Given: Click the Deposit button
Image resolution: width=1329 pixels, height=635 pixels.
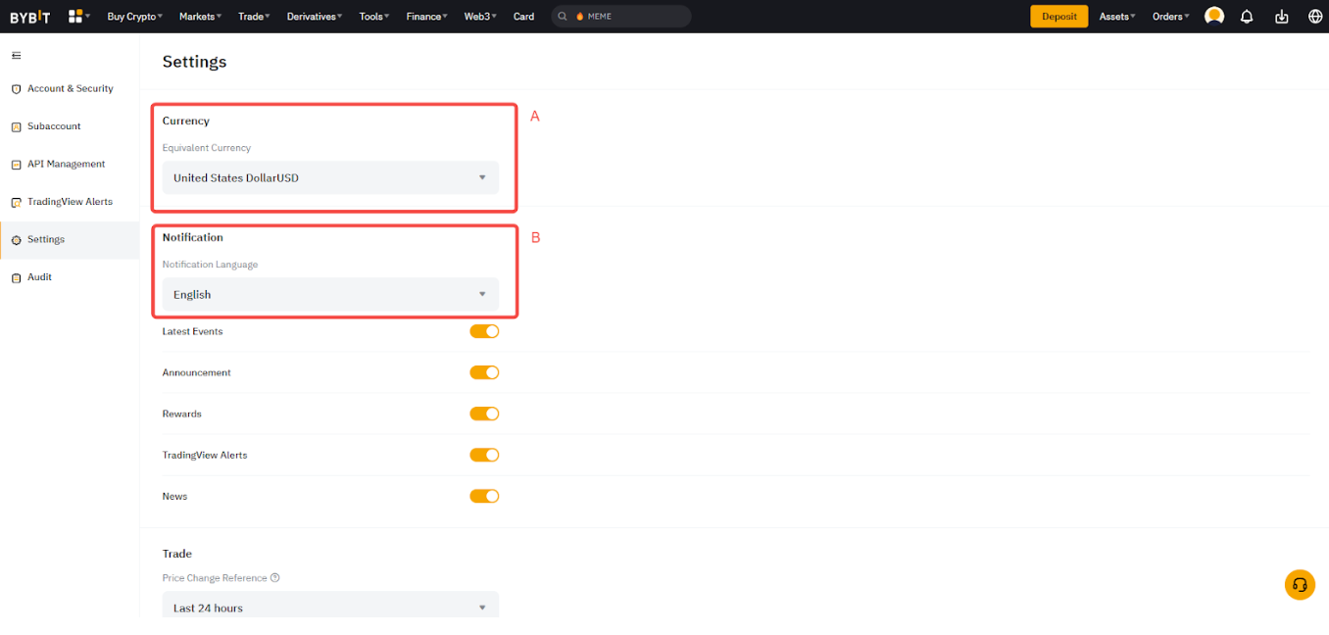Looking at the screenshot, I should 1058,17.
